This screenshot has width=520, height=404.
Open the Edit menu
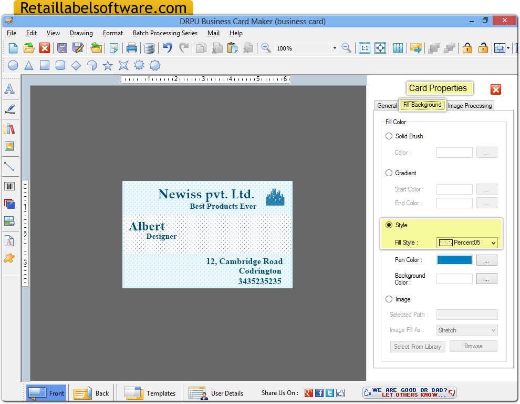tap(32, 33)
